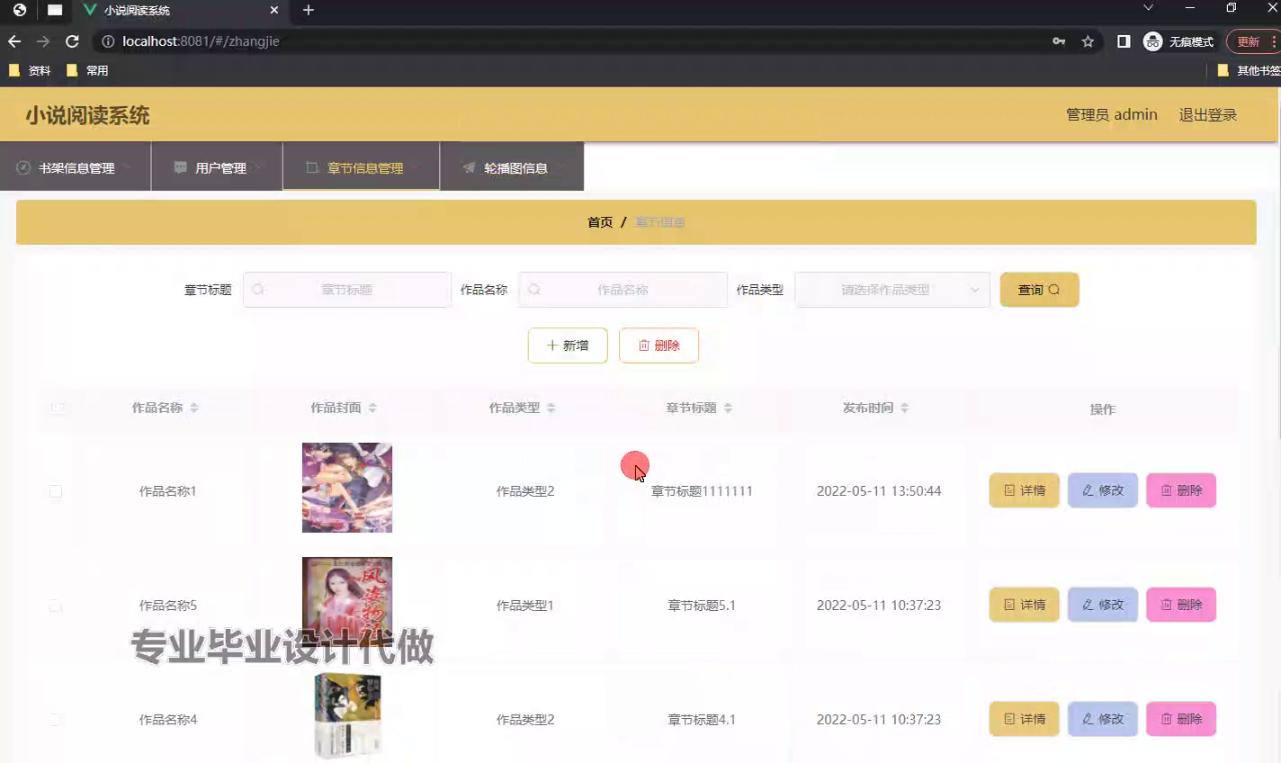
Task: Focus the 章节标题 search input
Action: click(x=346, y=290)
